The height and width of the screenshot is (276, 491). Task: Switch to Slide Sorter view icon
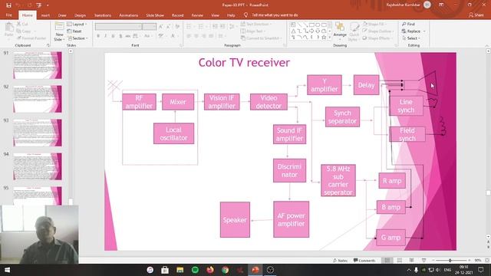tap(400, 261)
